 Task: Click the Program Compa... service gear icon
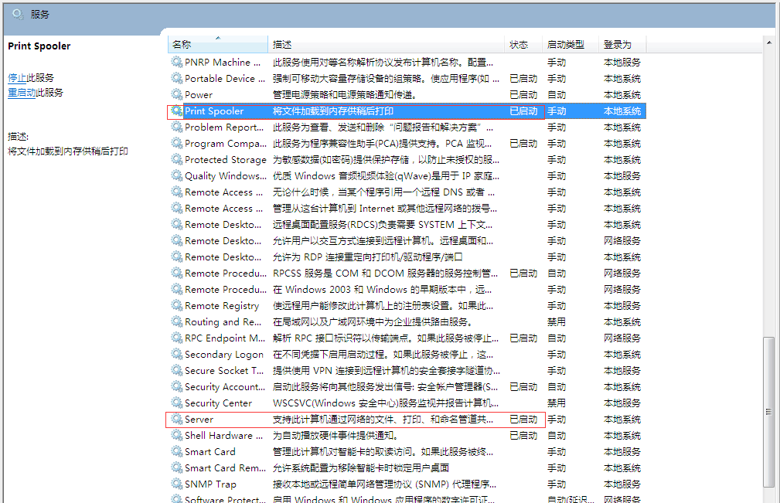click(x=176, y=143)
